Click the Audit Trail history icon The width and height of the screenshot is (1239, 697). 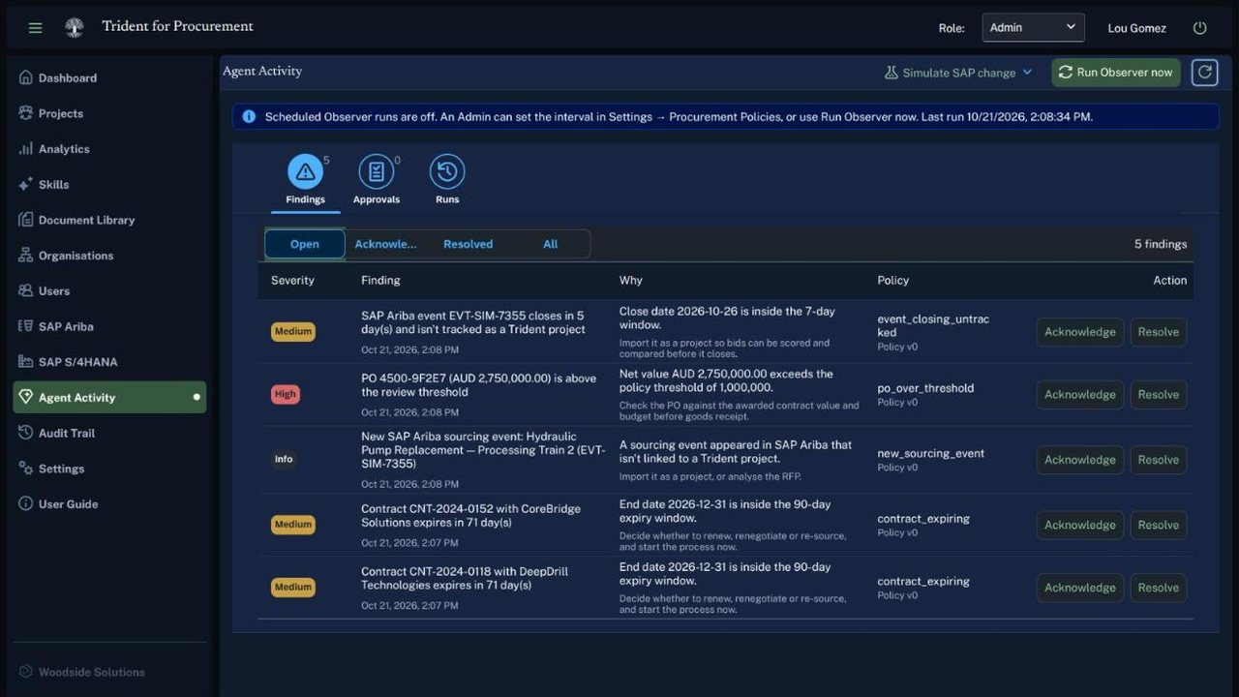click(26, 433)
